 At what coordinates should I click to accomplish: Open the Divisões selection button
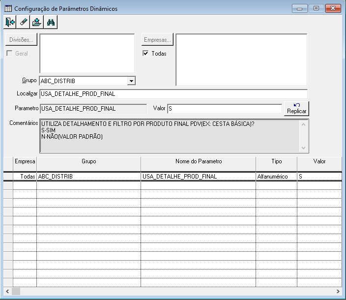(21, 40)
